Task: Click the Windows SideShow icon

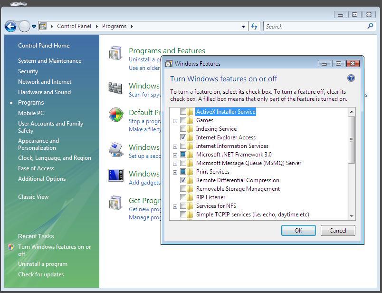Action: (x=116, y=149)
